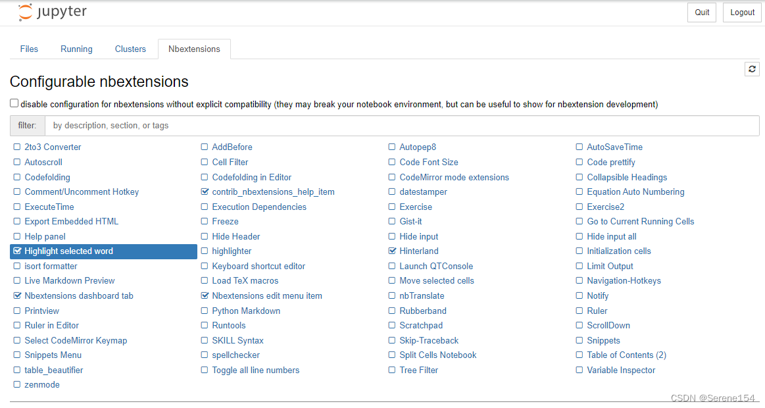The height and width of the screenshot is (408, 765).
Task: Open the Files tab
Action: (29, 49)
